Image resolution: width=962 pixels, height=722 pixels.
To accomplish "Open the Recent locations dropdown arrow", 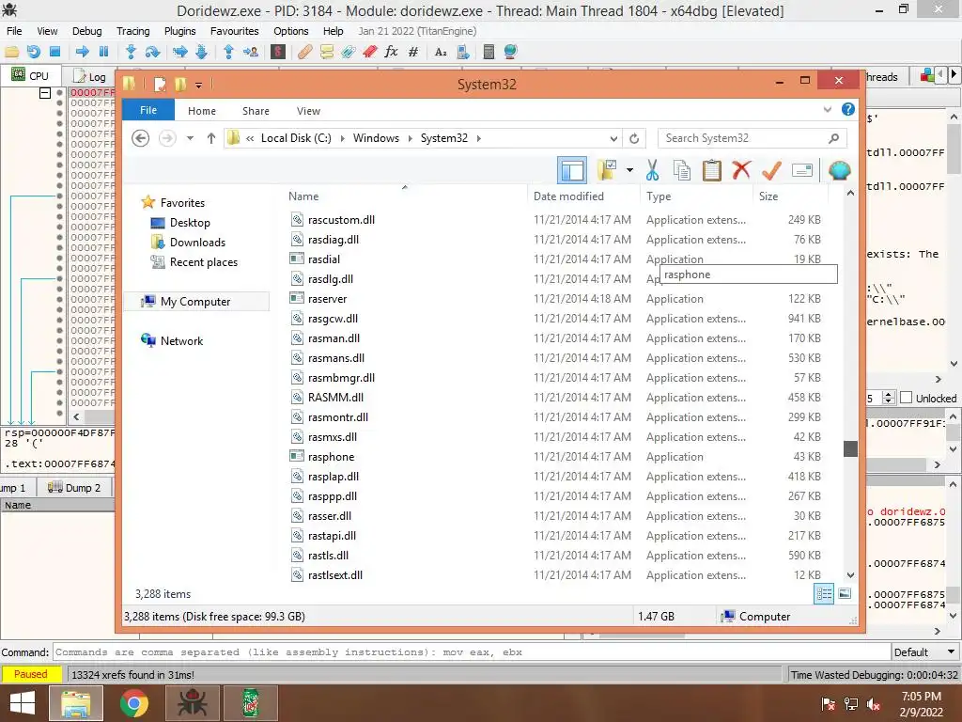I will [190, 138].
